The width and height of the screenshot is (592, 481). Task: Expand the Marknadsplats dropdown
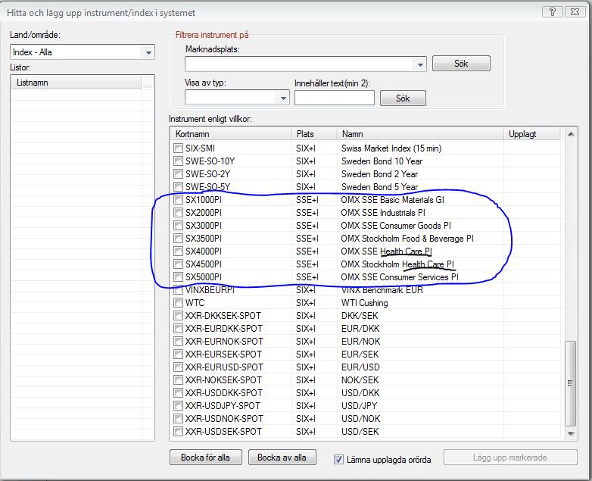pyautogui.click(x=419, y=64)
